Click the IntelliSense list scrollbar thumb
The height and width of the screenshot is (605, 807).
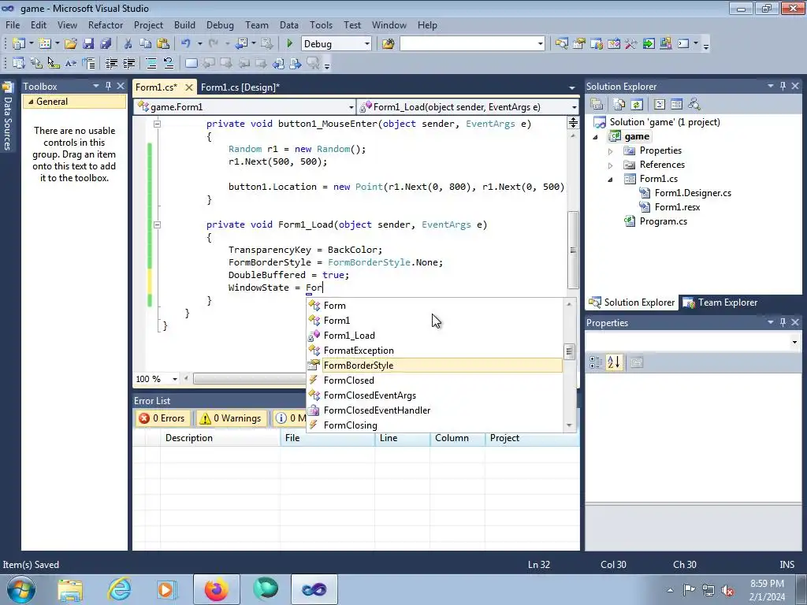[569, 351]
